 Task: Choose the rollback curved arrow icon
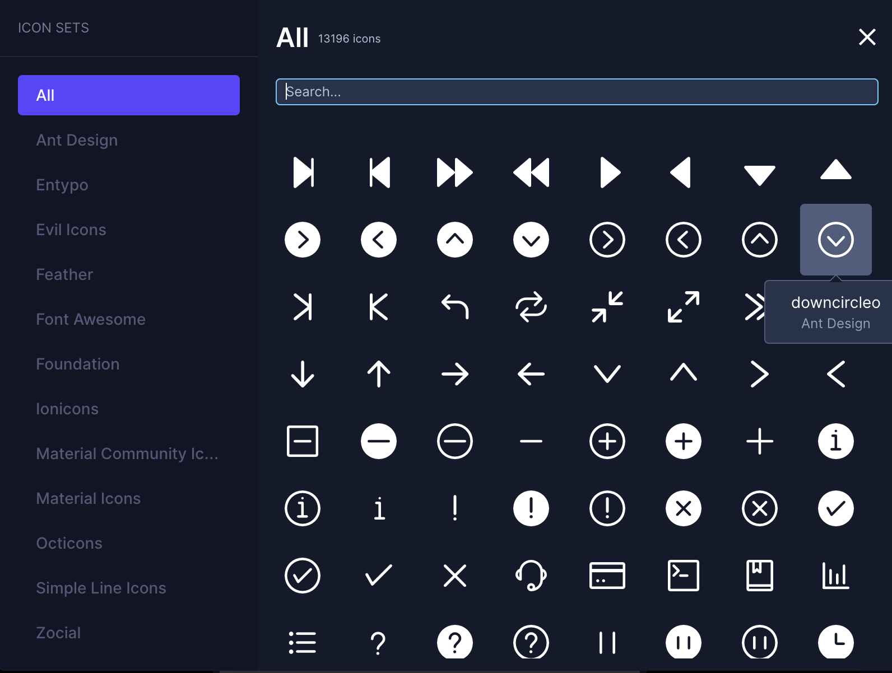454,307
